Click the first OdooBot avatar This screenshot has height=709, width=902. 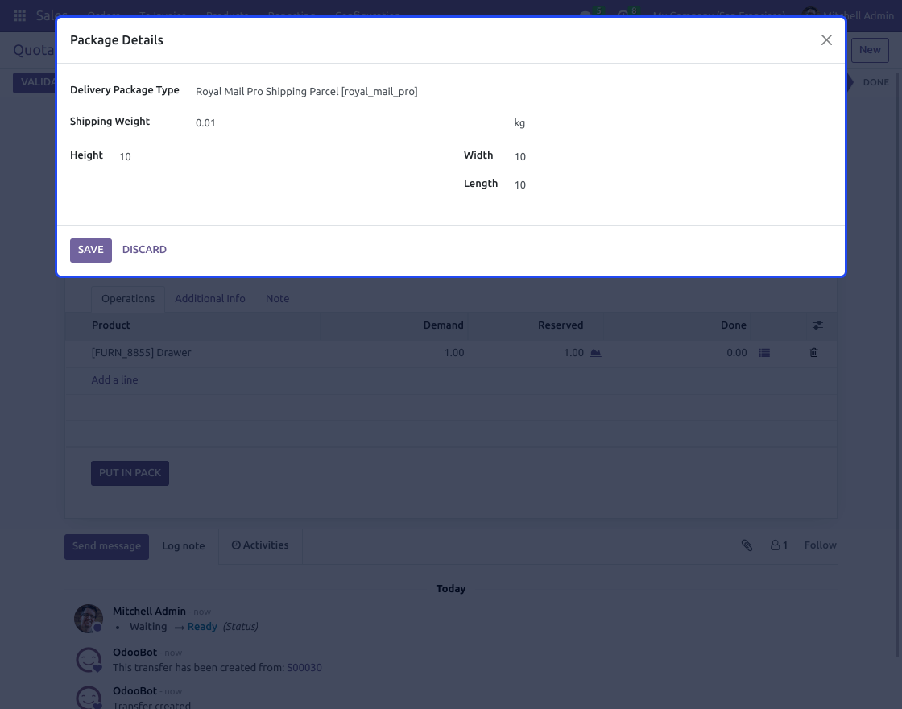89,660
